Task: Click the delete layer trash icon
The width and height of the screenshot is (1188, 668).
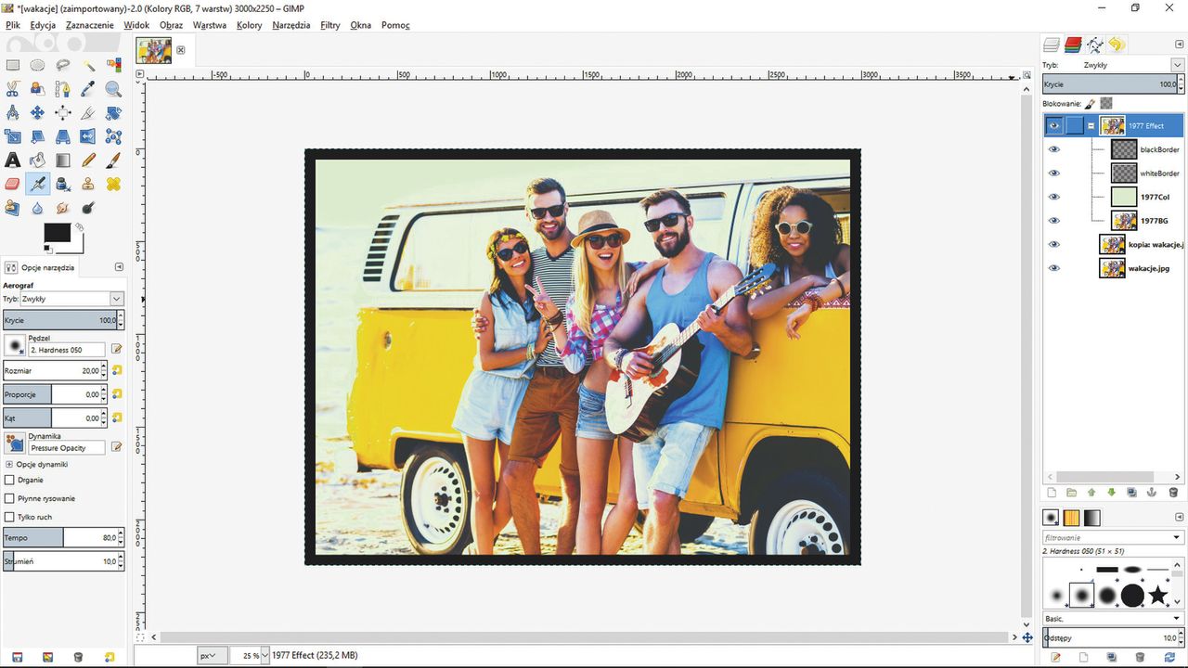Action: coord(1173,493)
